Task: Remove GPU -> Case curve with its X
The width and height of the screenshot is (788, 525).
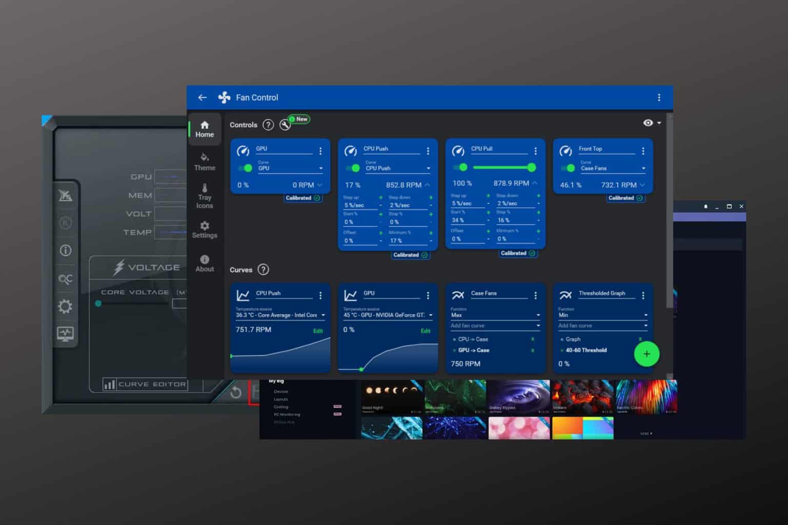Action: pyautogui.click(x=533, y=351)
